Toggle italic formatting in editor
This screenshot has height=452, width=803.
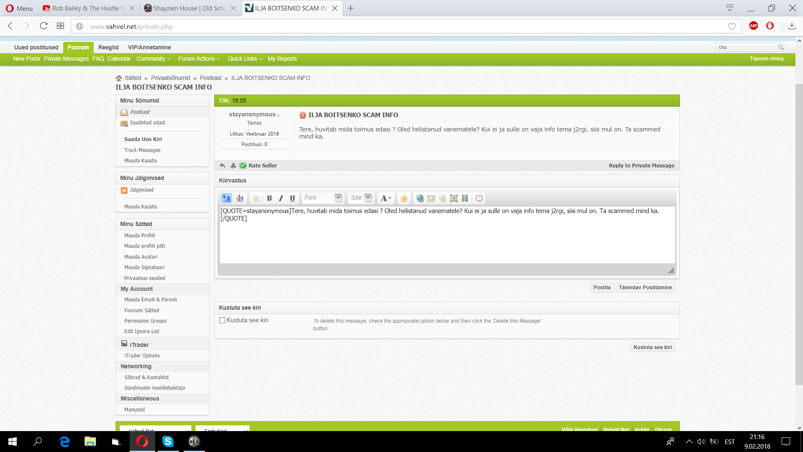(x=281, y=198)
